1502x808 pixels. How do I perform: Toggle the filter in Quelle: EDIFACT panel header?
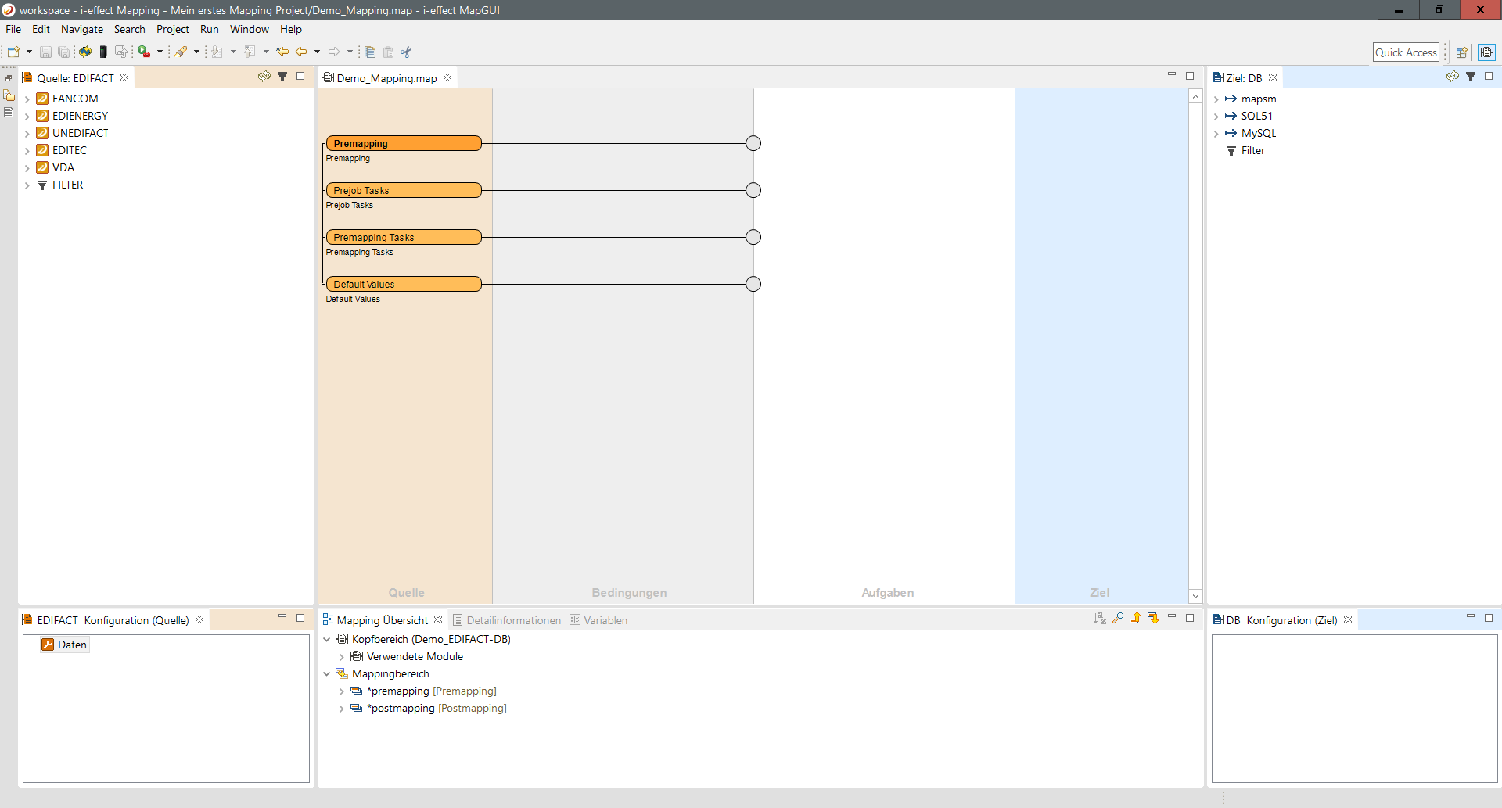click(x=282, y=77)
